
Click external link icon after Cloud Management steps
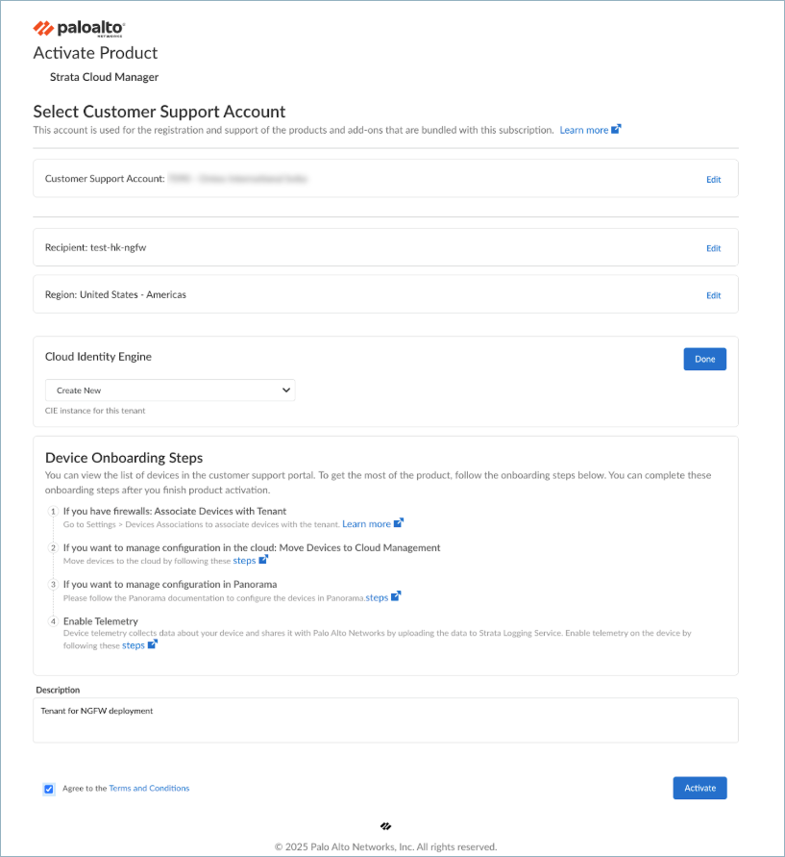coord(263,560)
